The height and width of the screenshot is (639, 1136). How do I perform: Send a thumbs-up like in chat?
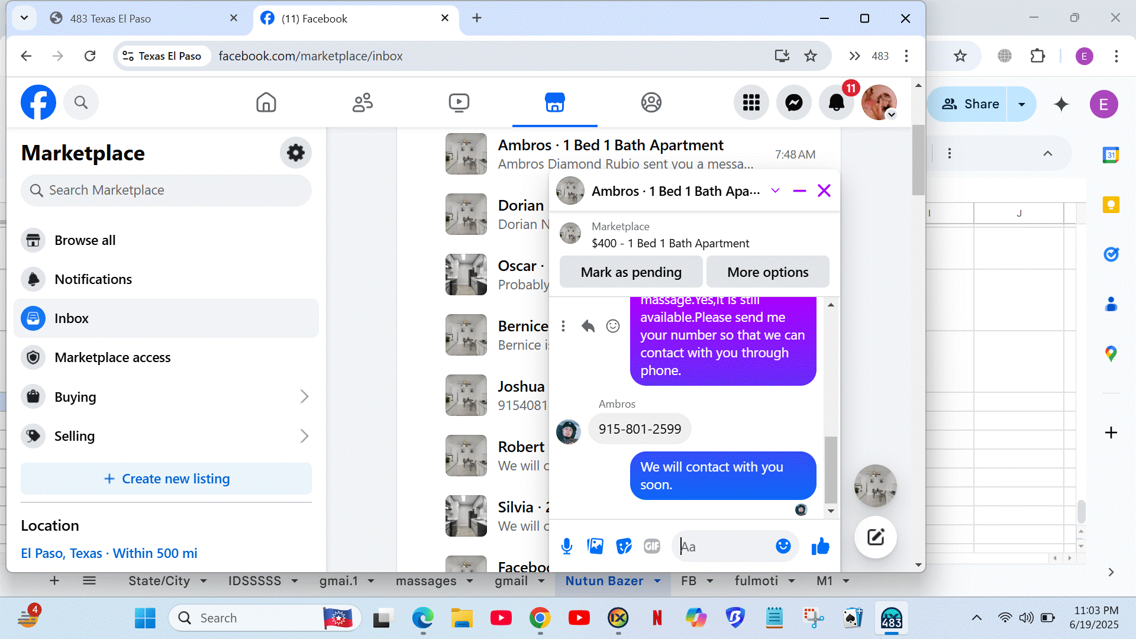[x=820, y=546]
